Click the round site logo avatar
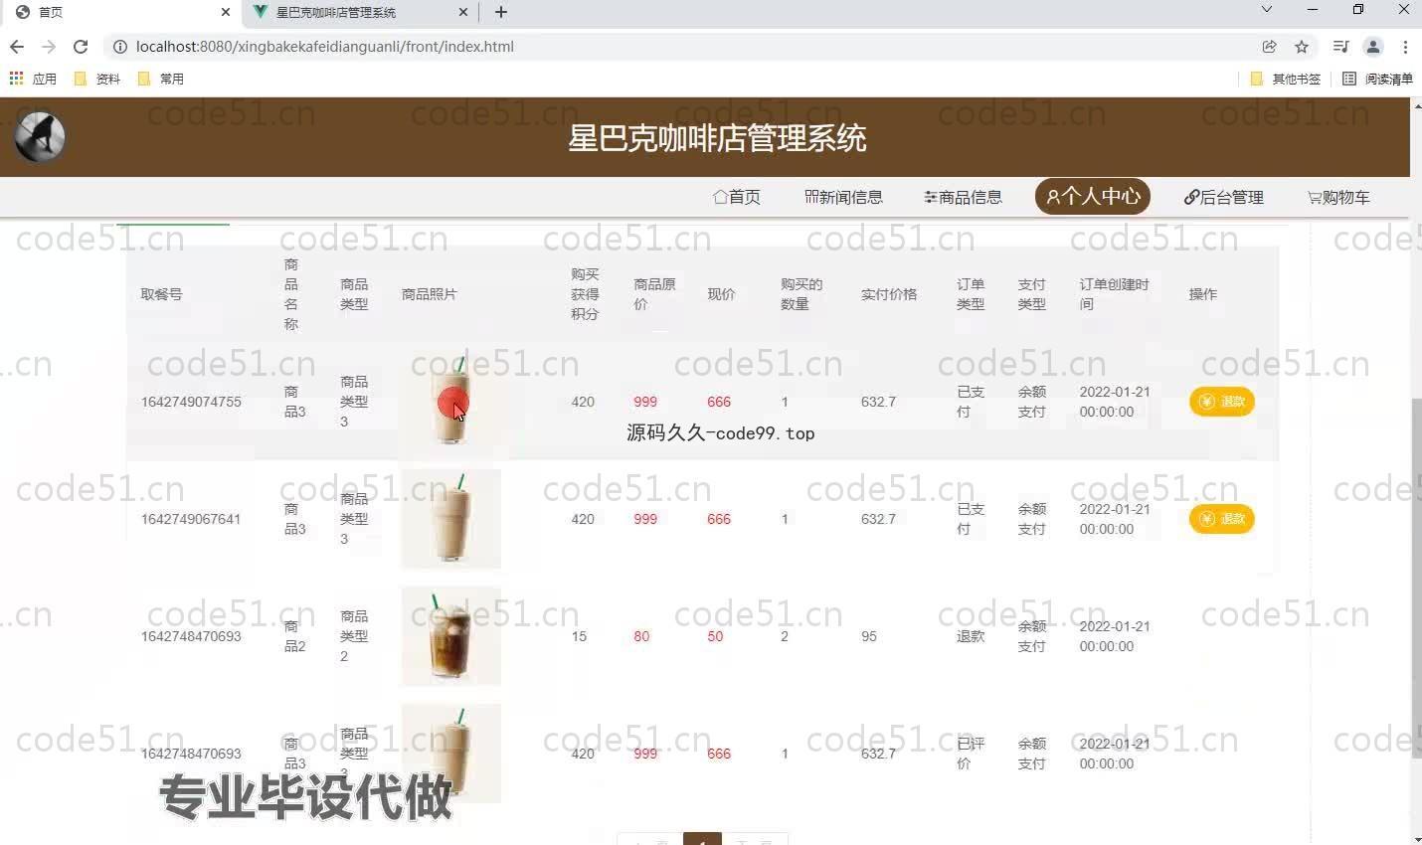The height and width of the screenshot is (845, 1422). click(40, 137)
